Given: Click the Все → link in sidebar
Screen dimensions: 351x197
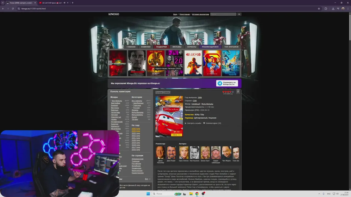Looking at the screenshot, I should (148, 179).
